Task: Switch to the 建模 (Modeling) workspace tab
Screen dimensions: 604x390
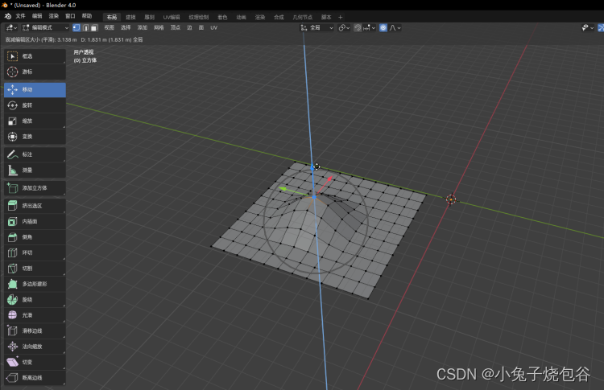Action: pos(130,18)
